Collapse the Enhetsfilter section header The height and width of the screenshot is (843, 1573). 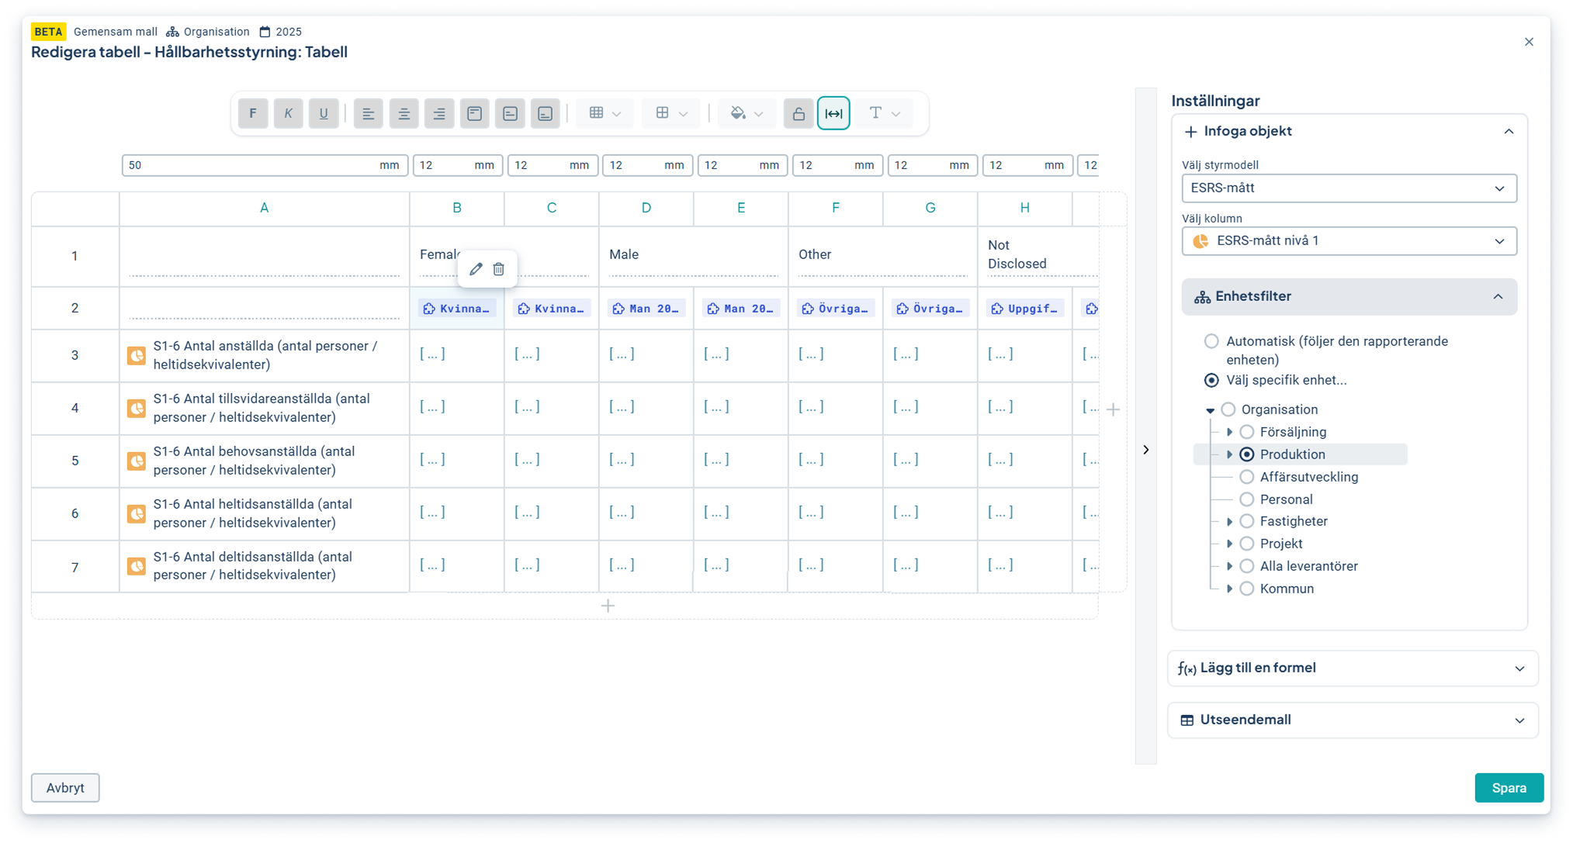pyautogui.click(x=1348, y=297)
